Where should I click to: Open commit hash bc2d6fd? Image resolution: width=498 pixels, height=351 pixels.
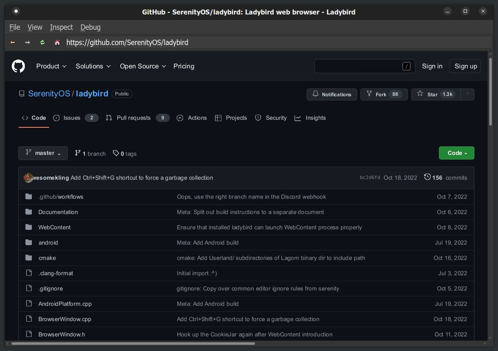370,178
